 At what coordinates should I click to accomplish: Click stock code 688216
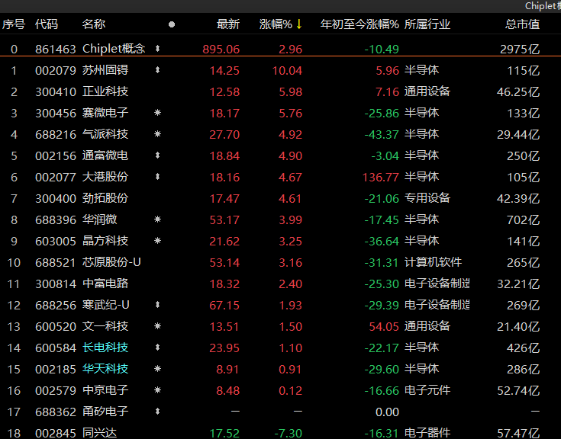click(56, 135)
